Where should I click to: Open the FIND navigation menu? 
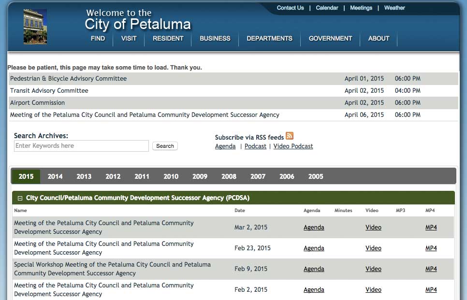[x=98, y=38]
